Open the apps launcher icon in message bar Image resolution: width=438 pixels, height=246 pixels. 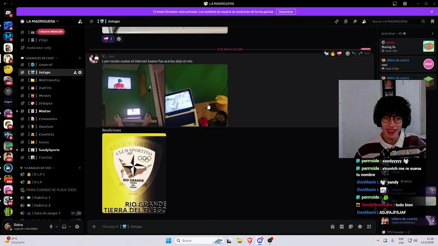coord(369,227)
